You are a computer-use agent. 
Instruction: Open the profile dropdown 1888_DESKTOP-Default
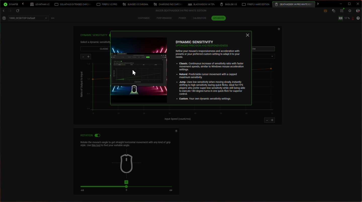point(28,18)
